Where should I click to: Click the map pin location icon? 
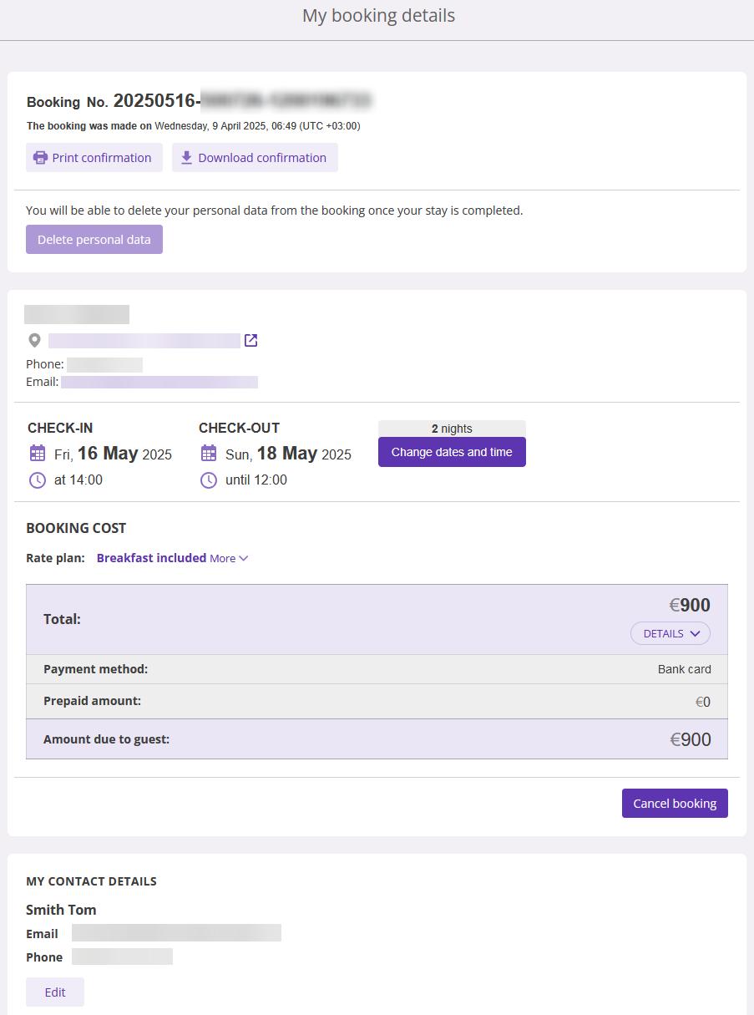point(34,341)
